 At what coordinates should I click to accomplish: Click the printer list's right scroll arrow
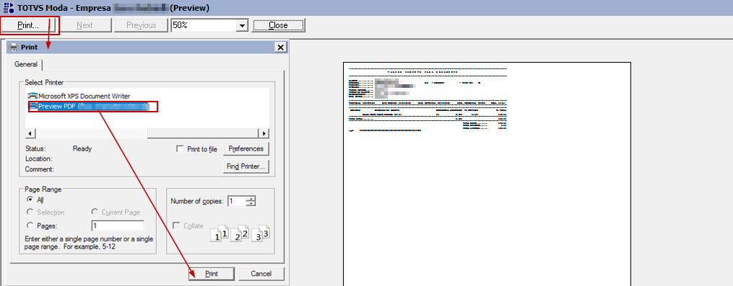264,134
